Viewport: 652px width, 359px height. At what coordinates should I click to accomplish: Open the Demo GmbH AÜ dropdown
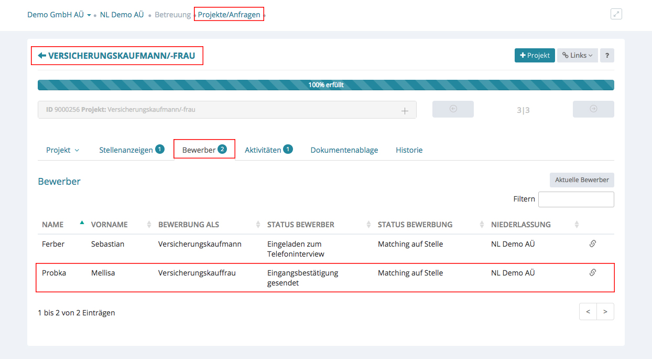point(59,15)
